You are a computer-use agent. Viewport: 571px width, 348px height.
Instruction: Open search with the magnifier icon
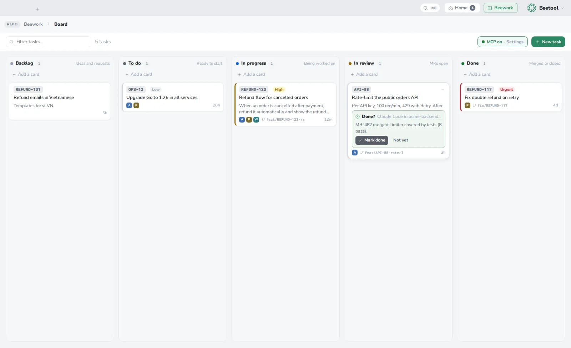(425, 8)
